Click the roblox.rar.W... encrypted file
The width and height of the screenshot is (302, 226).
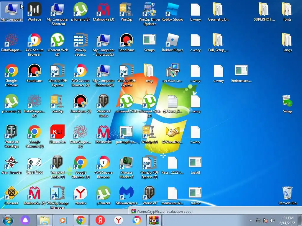172,195
